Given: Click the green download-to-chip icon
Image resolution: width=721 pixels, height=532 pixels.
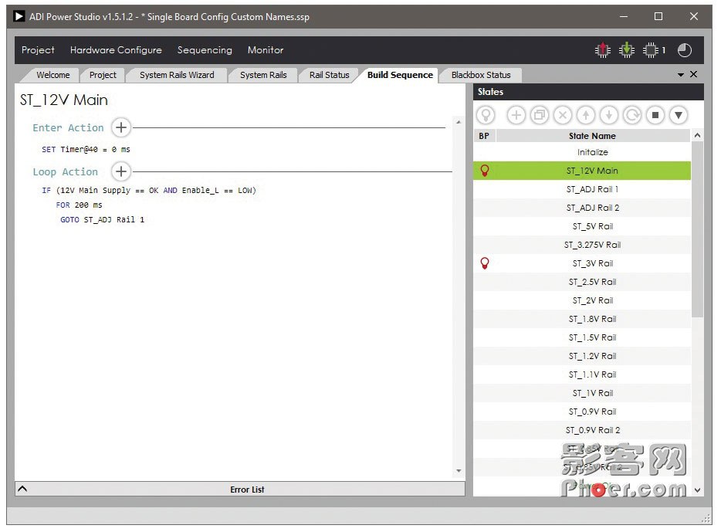Looking at the screenshot, I should [626, 49].
